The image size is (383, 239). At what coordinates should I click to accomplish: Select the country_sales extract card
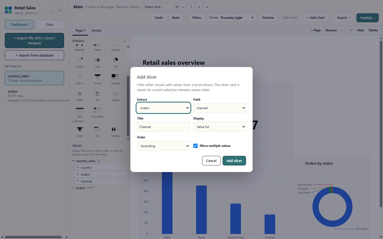(34, 78)
